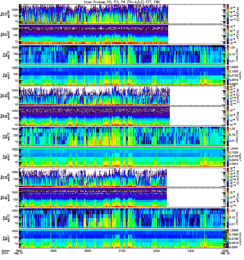
Task: Click the 'the fbk scm1' y-axis label
Action: (6, 239)
